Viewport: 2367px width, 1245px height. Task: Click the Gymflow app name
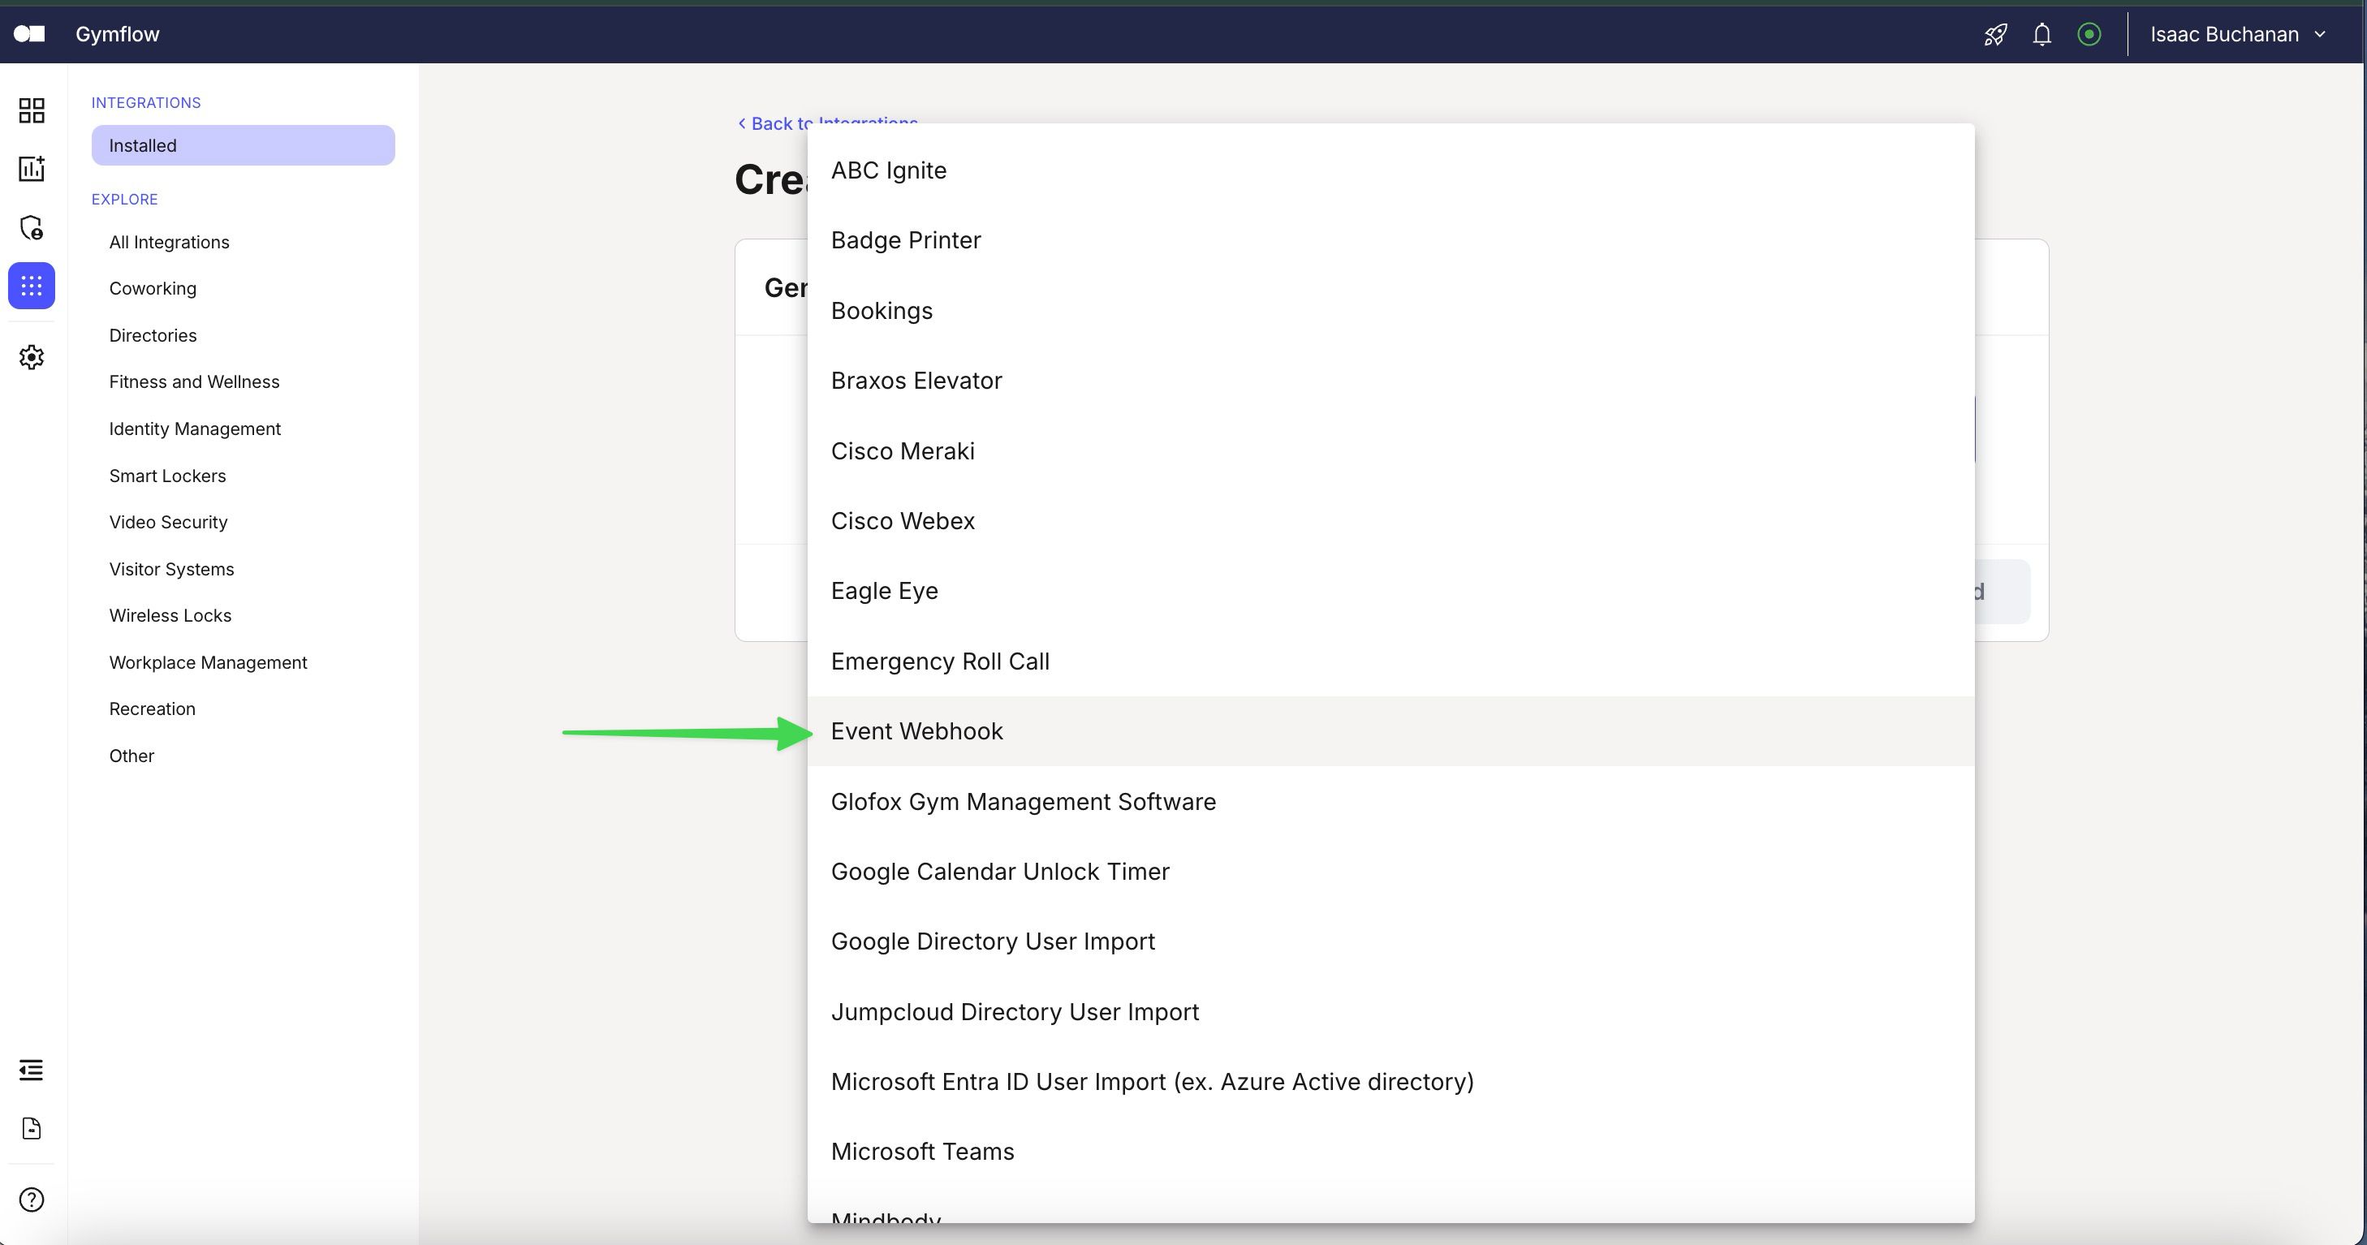pyautogui.click(x=118, y=34)
